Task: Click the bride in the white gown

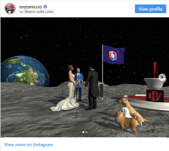Action: 67,88
